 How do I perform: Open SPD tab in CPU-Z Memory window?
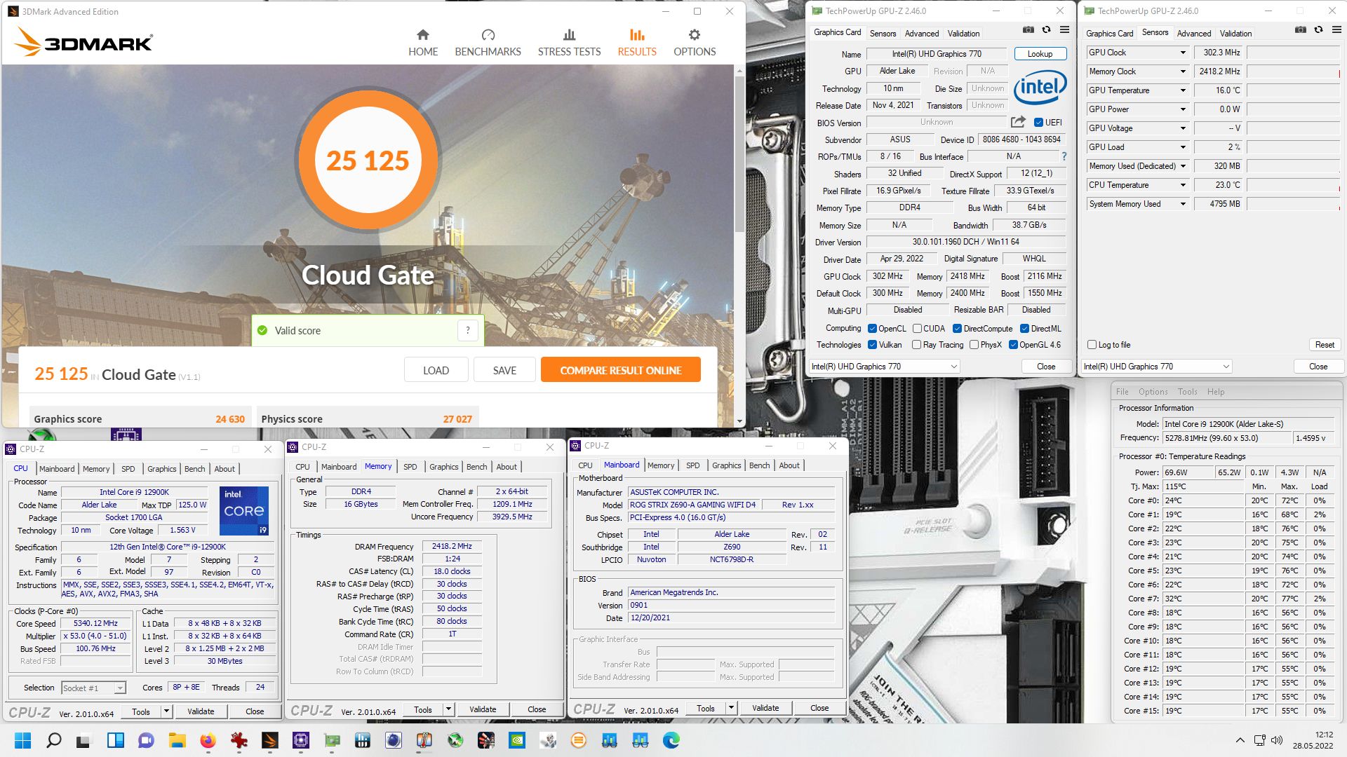pos(410,467)
